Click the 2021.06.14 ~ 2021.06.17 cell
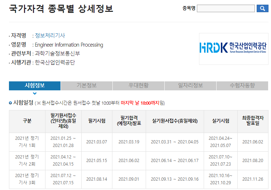The height and width of the screenshot is (190, 271). 175,161
